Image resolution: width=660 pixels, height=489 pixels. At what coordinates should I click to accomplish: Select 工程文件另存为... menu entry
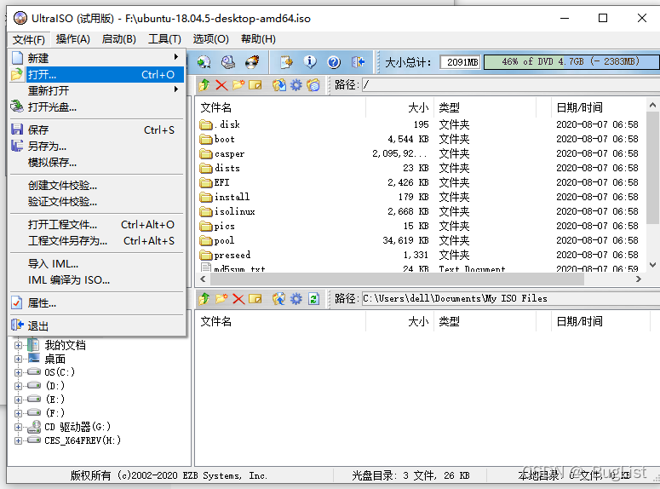pyautogui.click(x=97, y=240)
